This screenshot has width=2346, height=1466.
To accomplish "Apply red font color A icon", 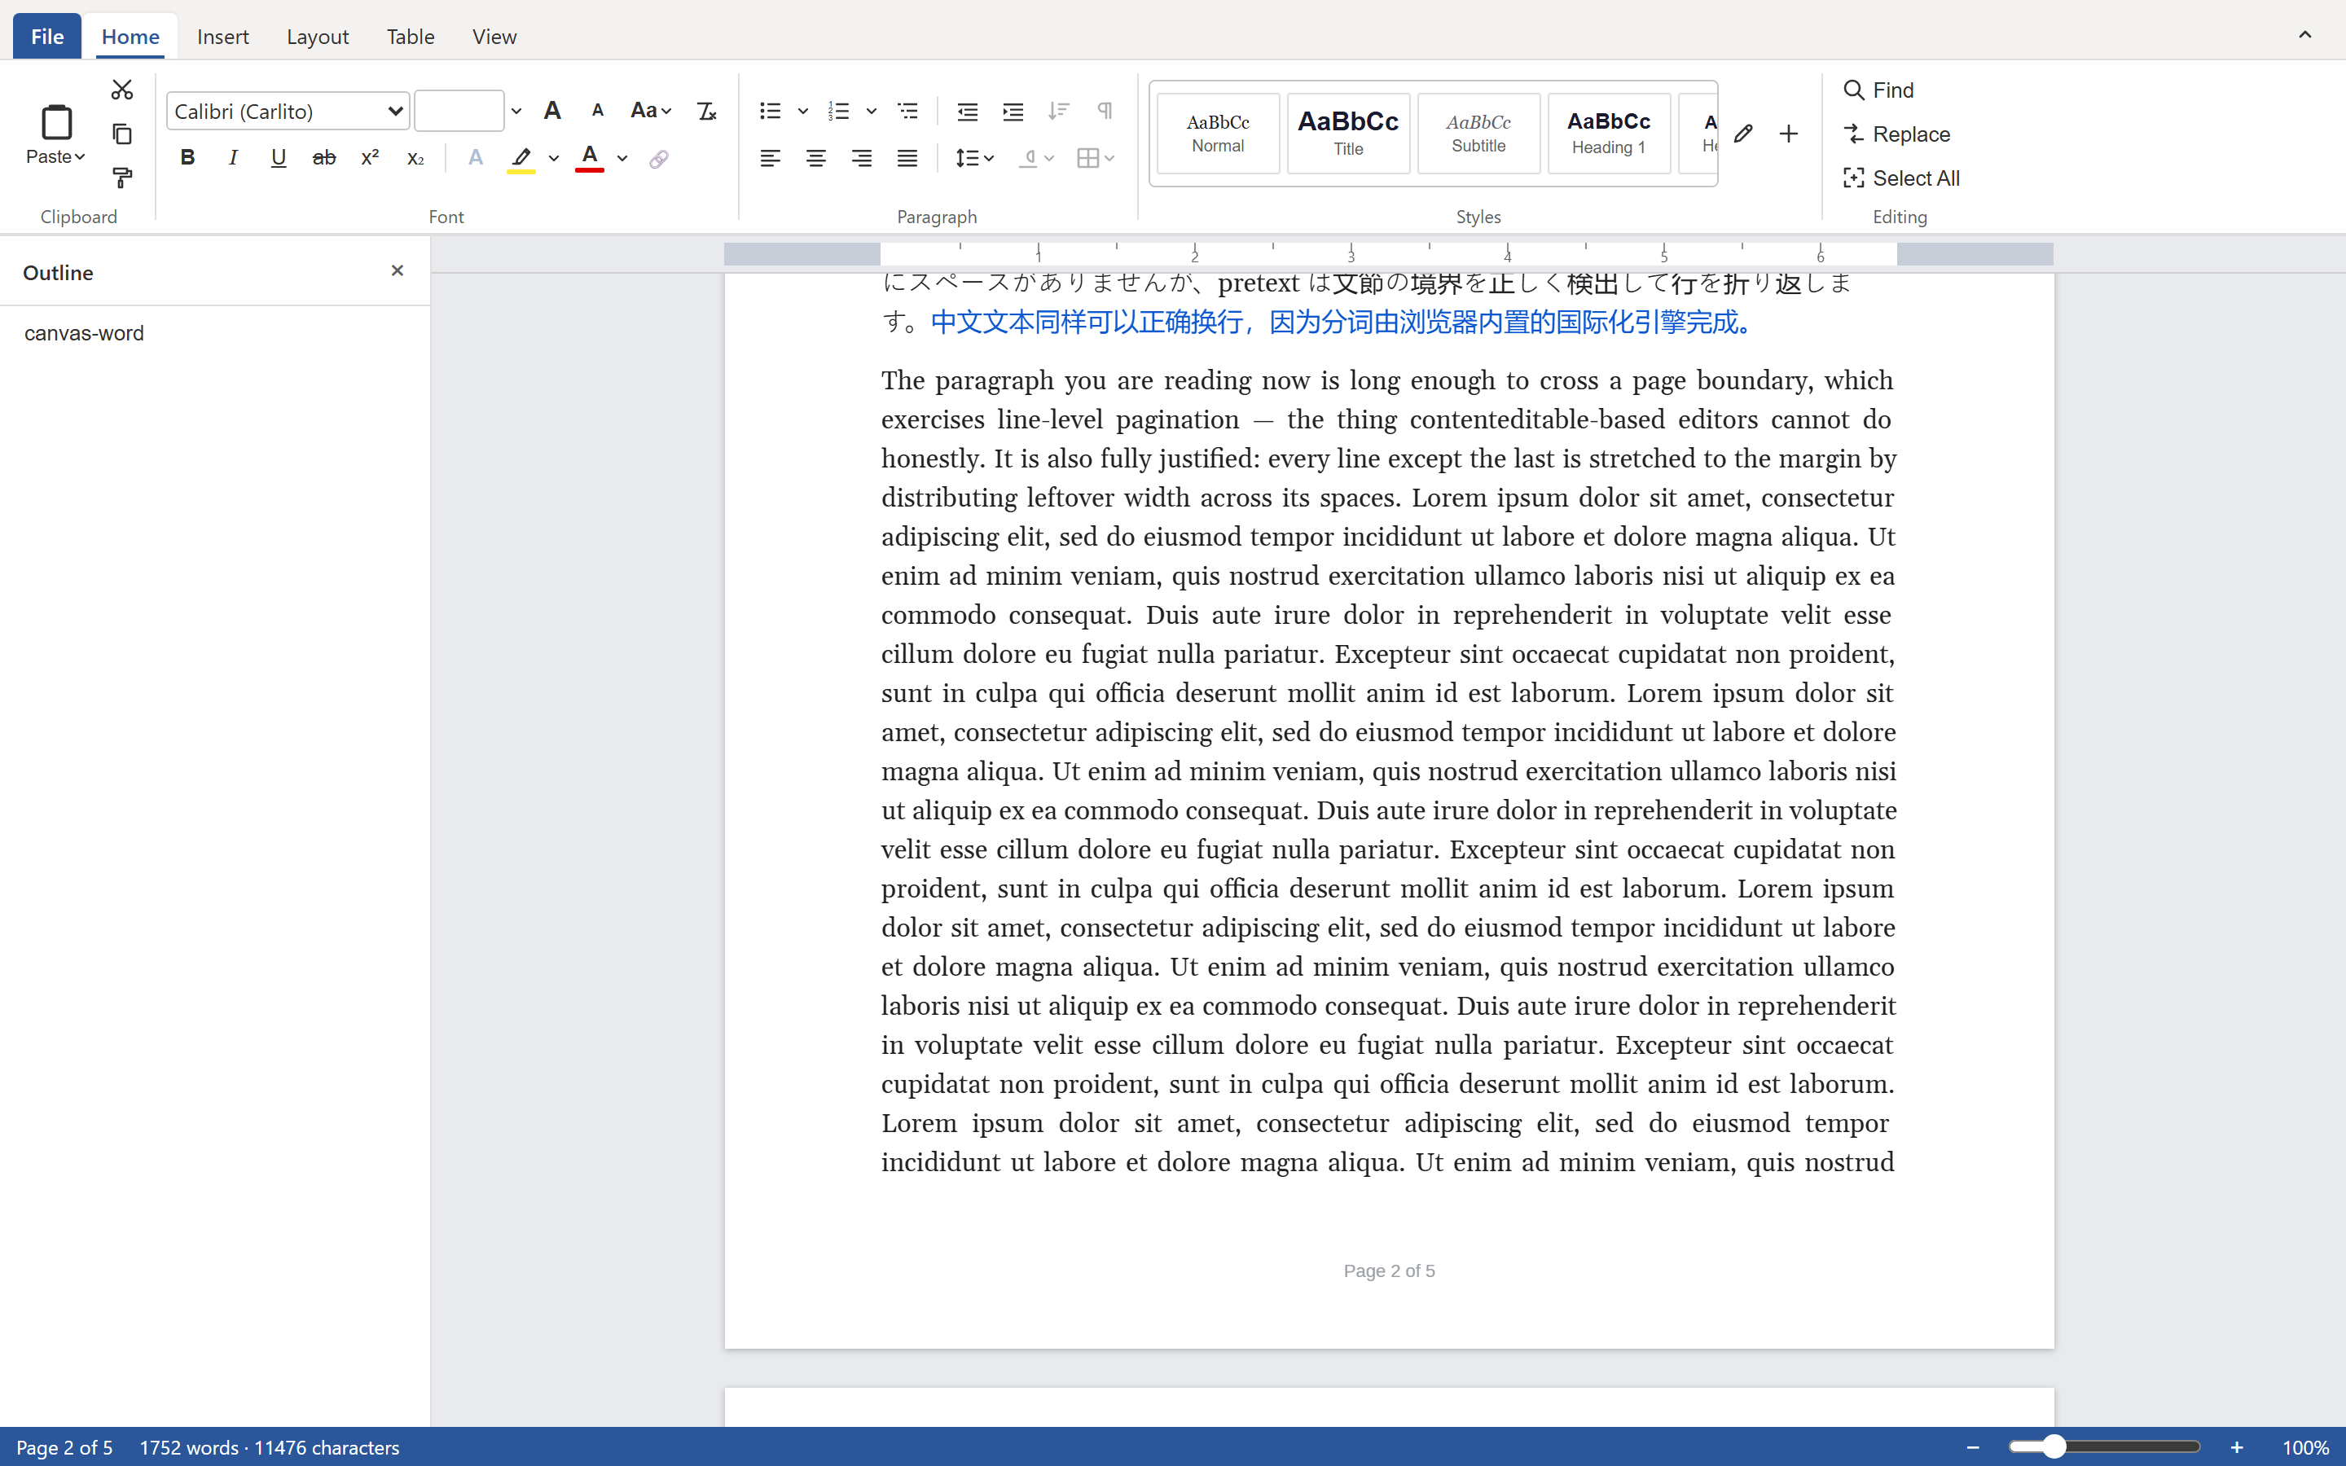I will tap(590, 158).
